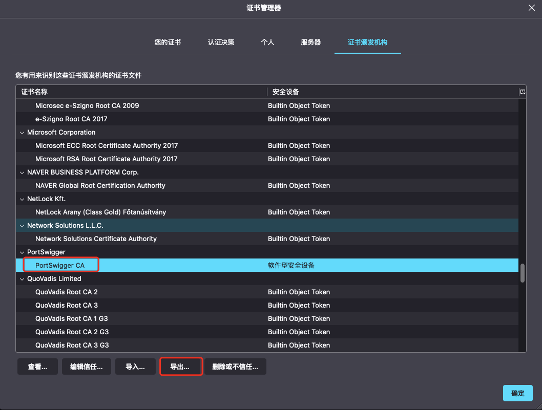Viewport: 542px width, 410px height.
Task: Collapse the NetLock Kft. group
Action: pos(22,199)
